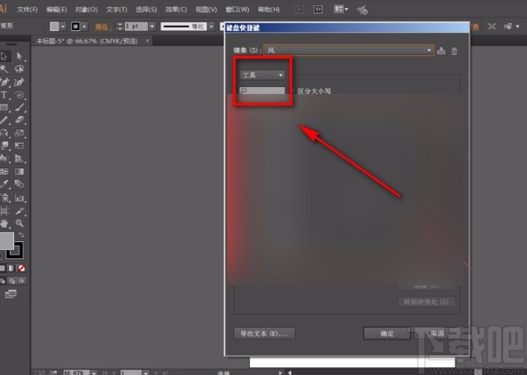Select the Magic Wand tool
This screenshot has width=527, height=375.
(4, 69)
